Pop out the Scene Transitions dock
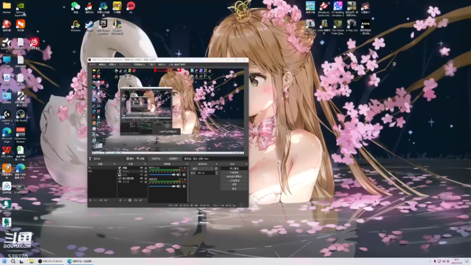471x265 pixels. point(217,164)
